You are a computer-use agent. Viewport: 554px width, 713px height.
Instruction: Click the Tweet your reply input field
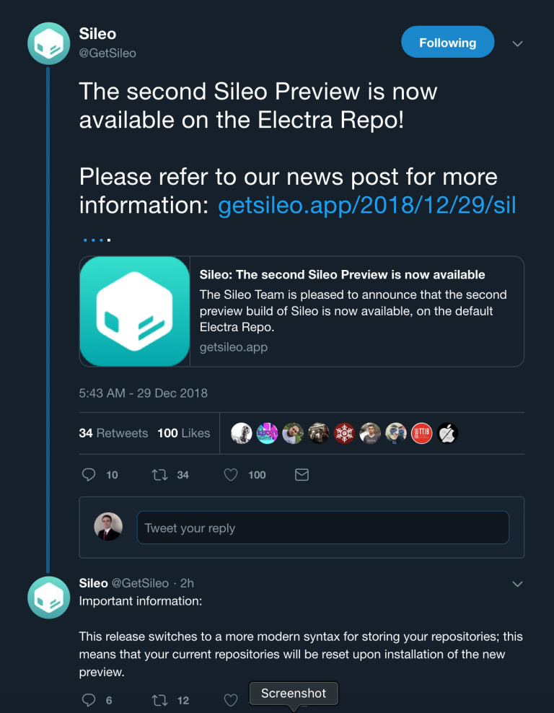(x=322, y=528)
